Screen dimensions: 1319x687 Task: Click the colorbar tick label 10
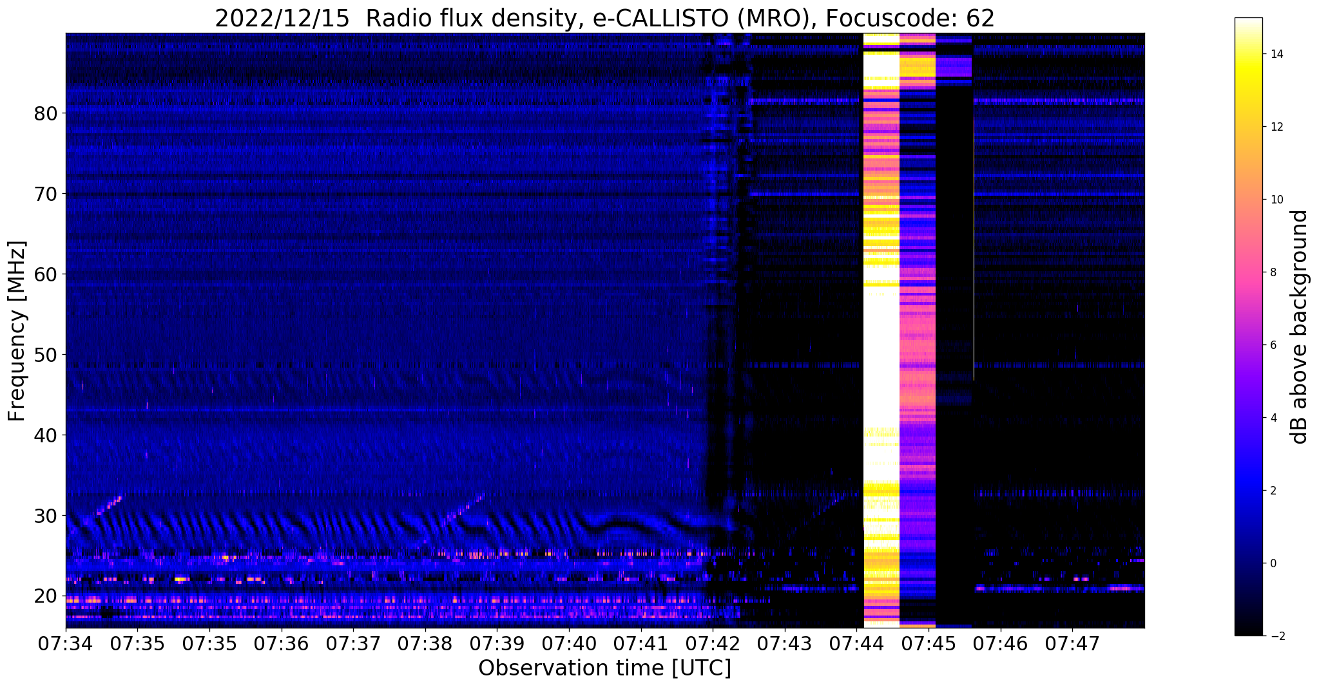click(x=1276, y=200)
